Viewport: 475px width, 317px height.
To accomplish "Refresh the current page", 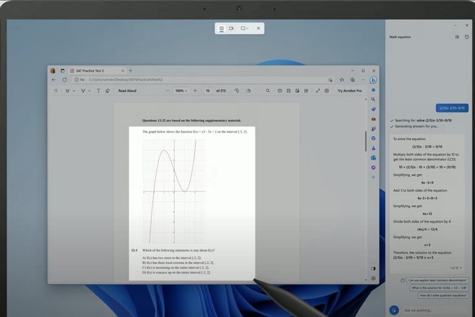I will click(x=64, y=80).
